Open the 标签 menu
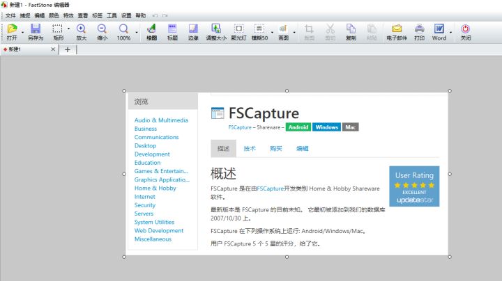Image resolution: width=502 pixels, height=281 pixels. (97, 15)
